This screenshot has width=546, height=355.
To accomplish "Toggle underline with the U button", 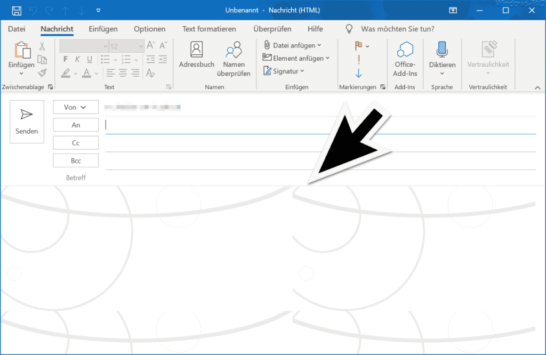I will point(90,59).
